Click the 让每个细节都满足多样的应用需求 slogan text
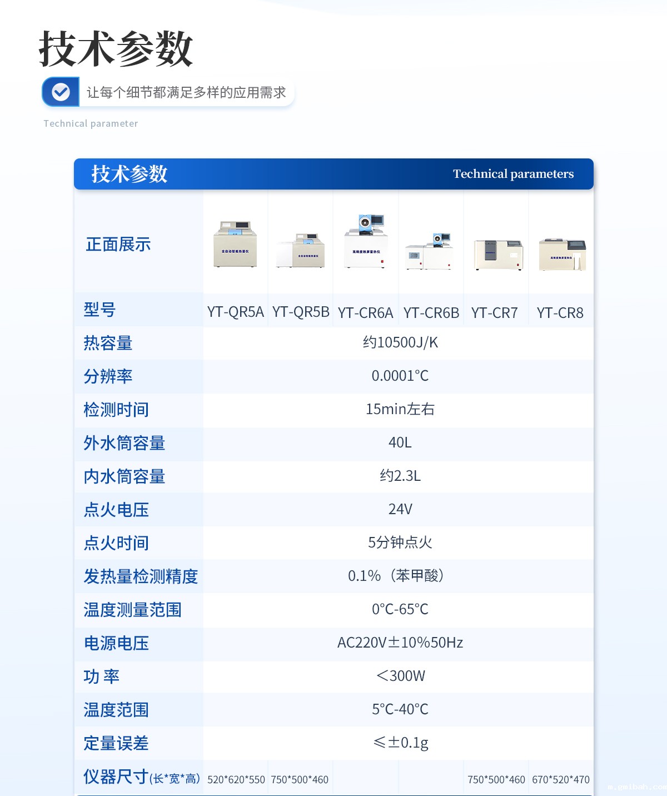 (x=186, y=92)
